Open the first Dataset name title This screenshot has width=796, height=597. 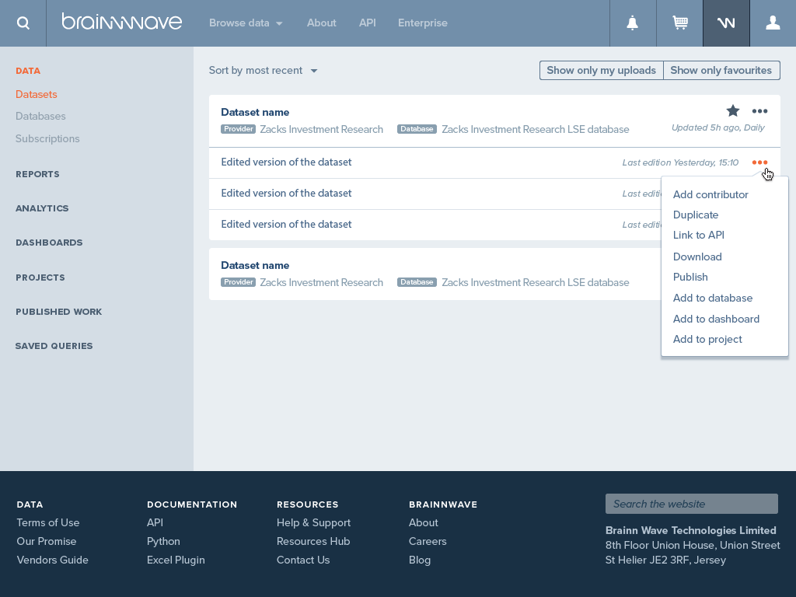(x=255, y=112)
